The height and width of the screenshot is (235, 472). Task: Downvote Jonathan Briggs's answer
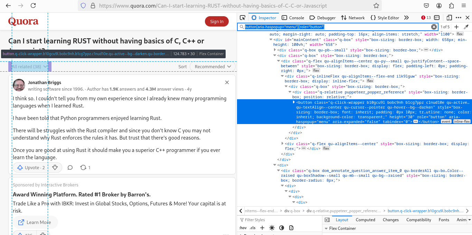click(55, 167)
